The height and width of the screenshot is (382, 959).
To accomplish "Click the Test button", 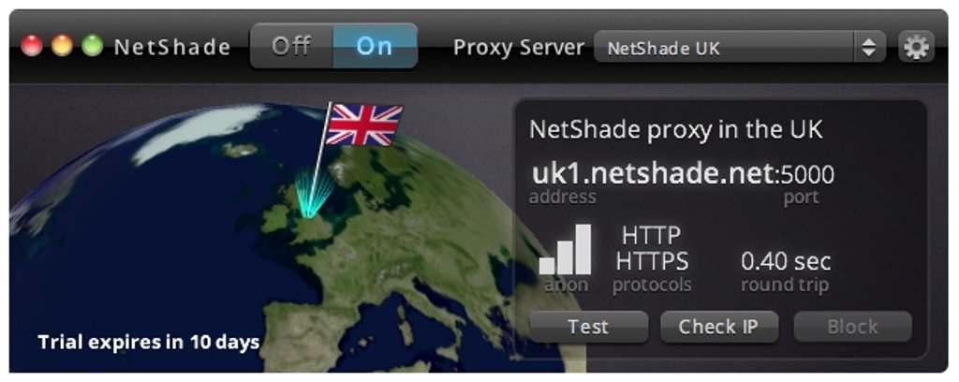I will click(x=588, y=327).
